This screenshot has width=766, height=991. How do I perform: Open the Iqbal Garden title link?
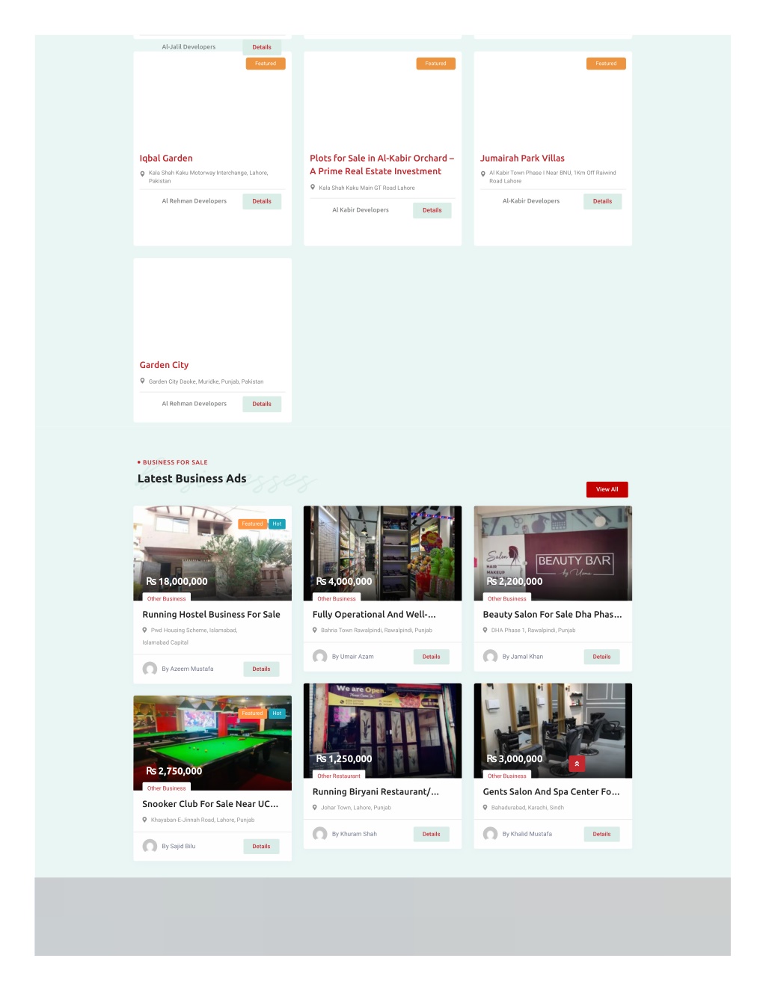click(x=166, y=158)
